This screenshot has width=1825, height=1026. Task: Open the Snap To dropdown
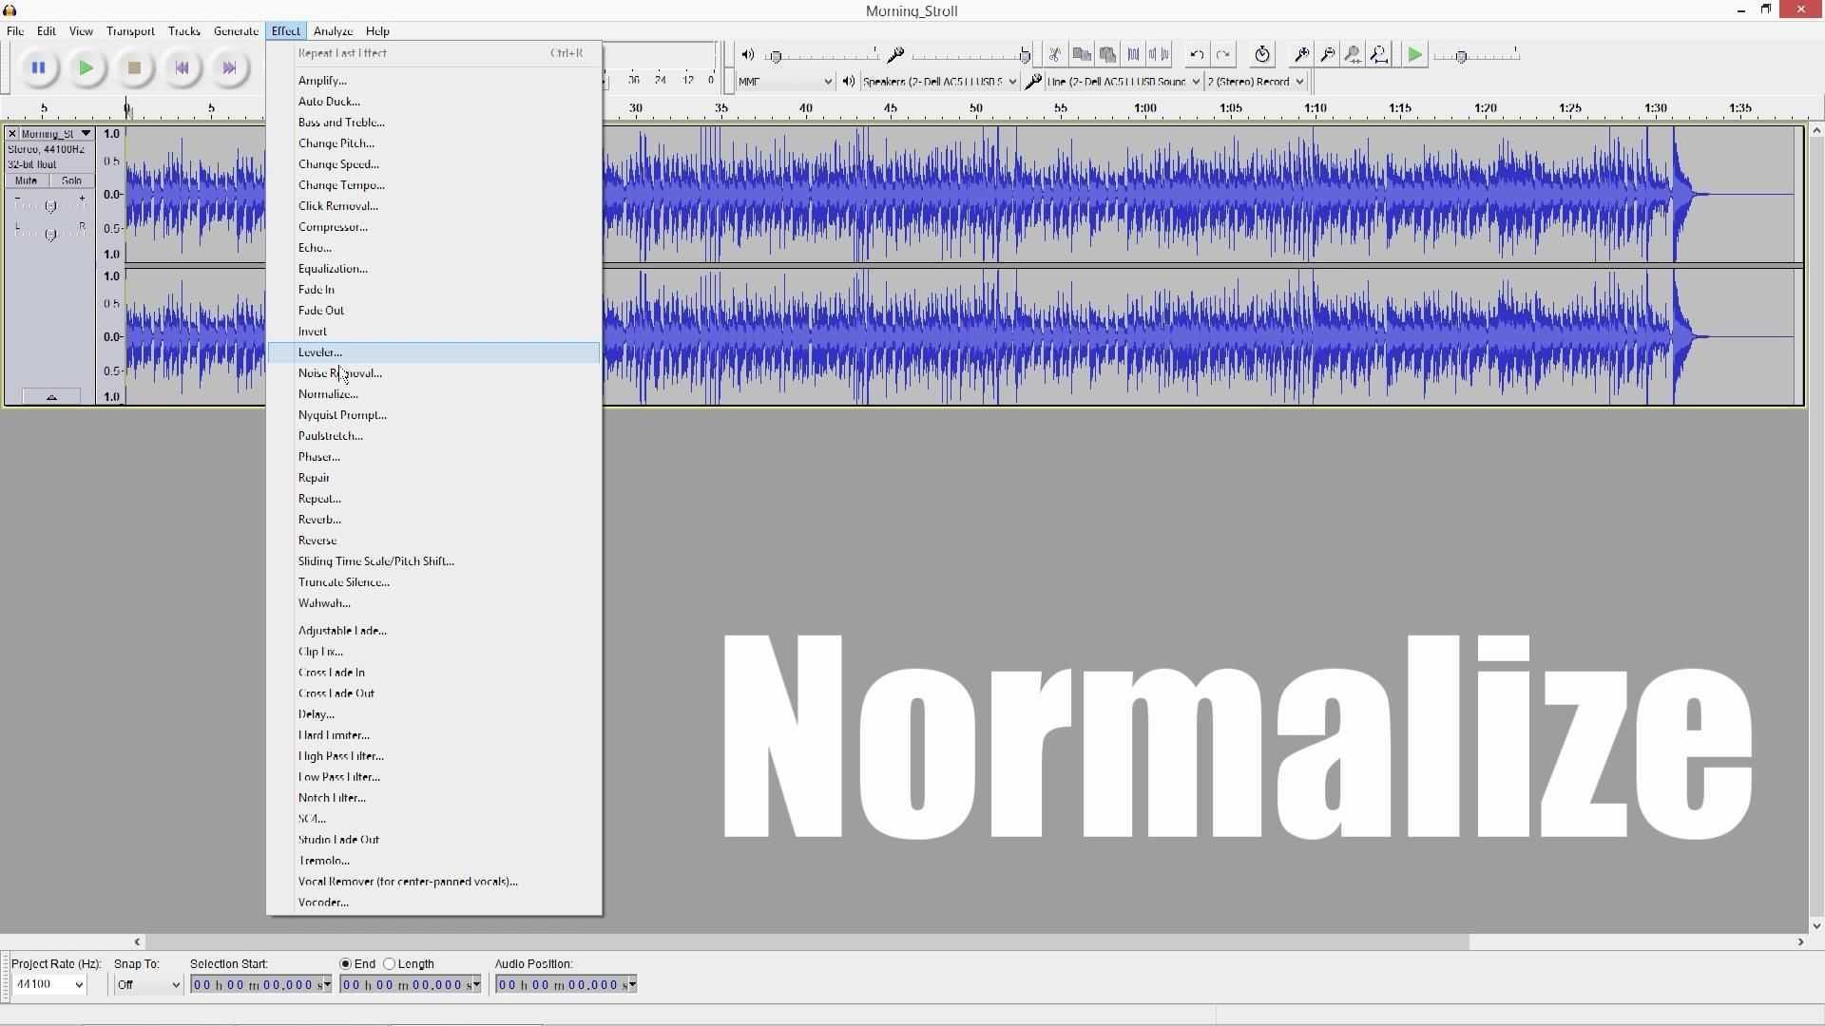(x=147, y=984)
